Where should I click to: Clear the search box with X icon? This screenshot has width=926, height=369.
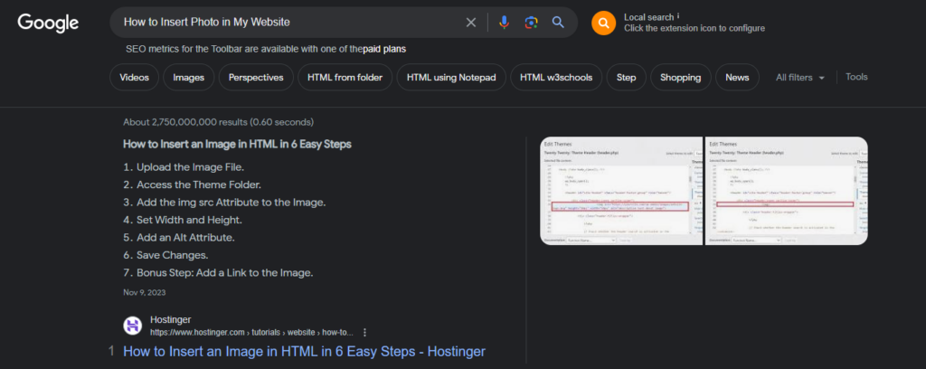[470, 23]
